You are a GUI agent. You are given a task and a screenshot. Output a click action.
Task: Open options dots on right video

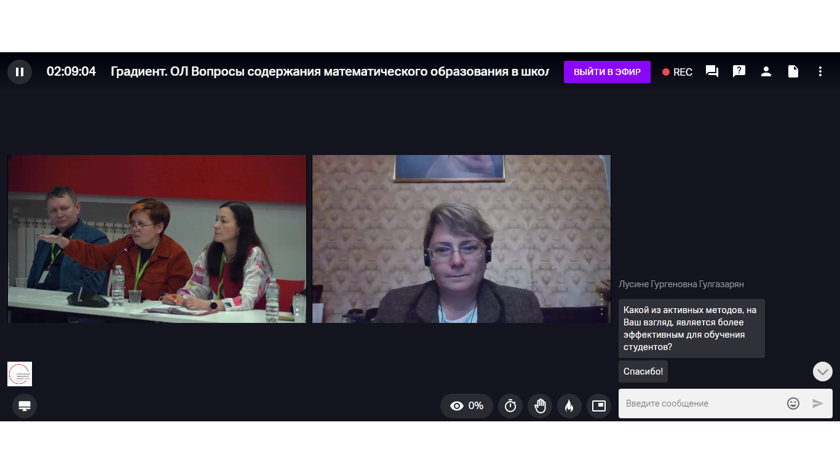coord(602,304)
